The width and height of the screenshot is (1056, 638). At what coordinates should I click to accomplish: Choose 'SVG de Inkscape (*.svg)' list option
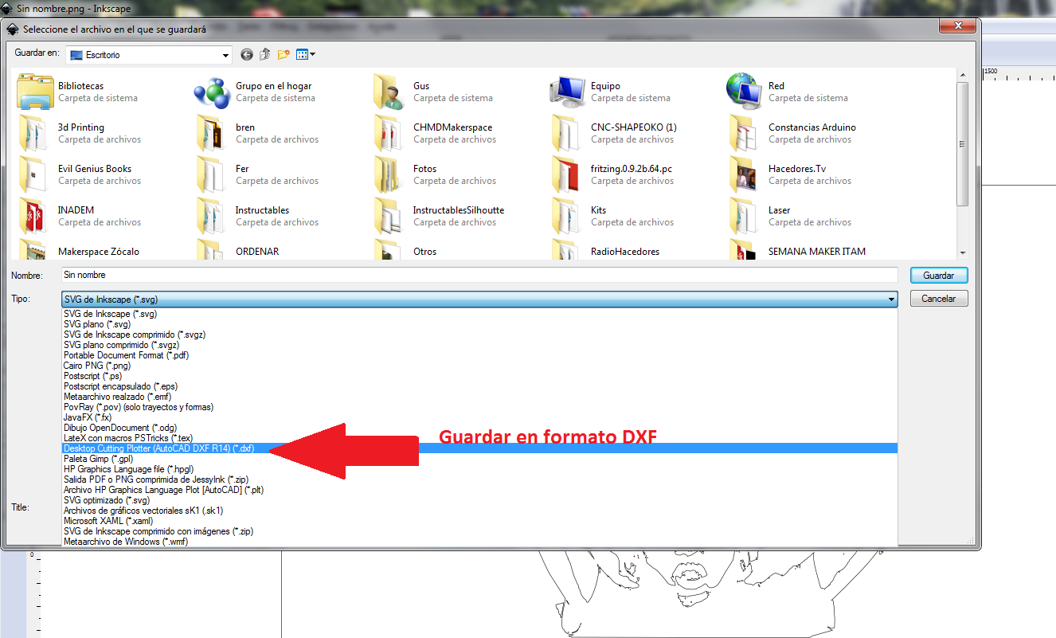[x=479, y=314]
